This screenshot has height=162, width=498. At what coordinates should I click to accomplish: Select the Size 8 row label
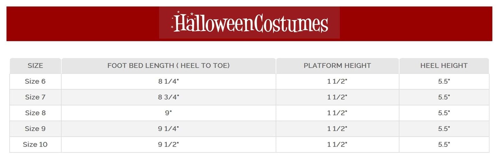[x=35, y=113]
